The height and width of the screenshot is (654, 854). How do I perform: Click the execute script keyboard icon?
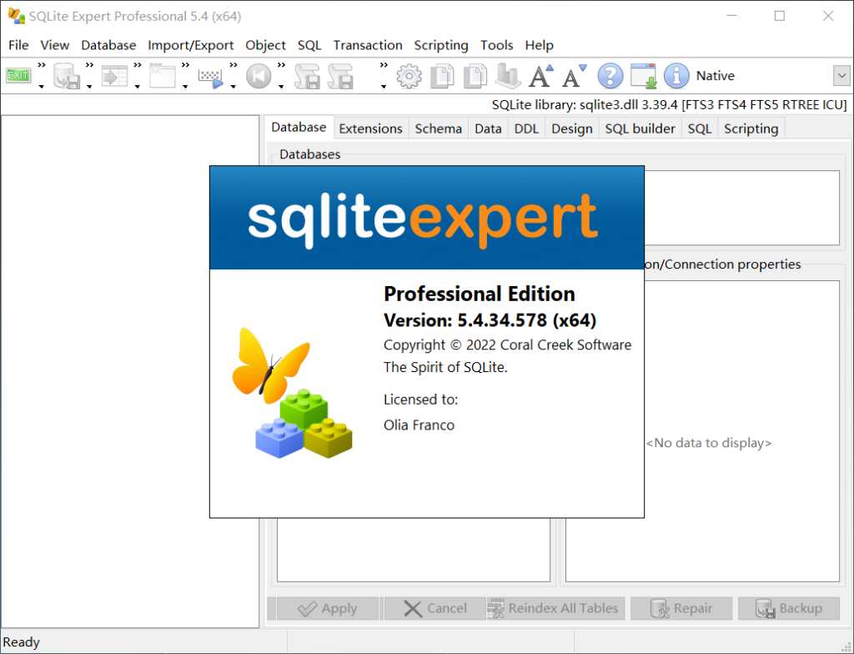(208, 76)
